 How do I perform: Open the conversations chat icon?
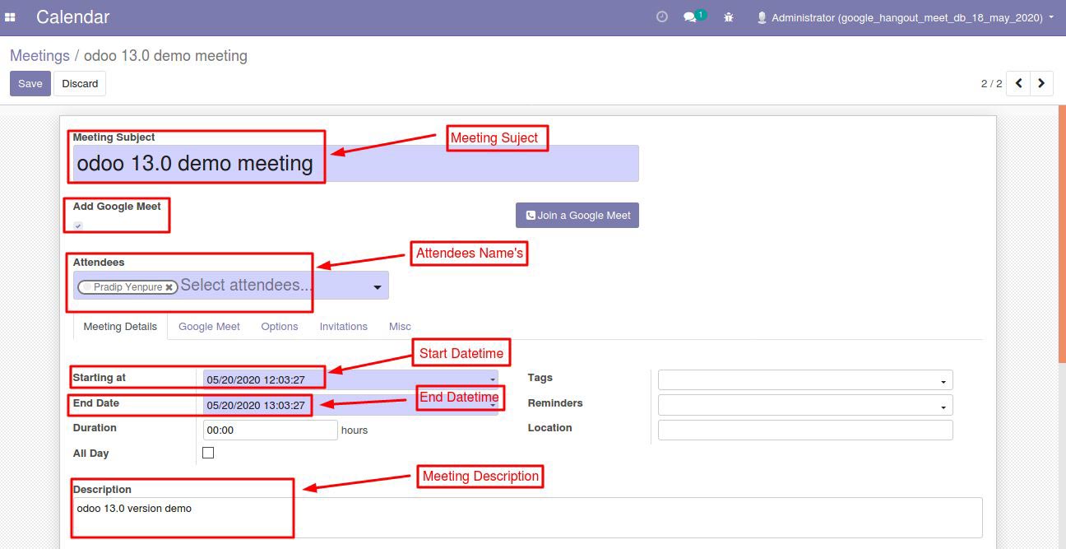[x=690, y=16]
